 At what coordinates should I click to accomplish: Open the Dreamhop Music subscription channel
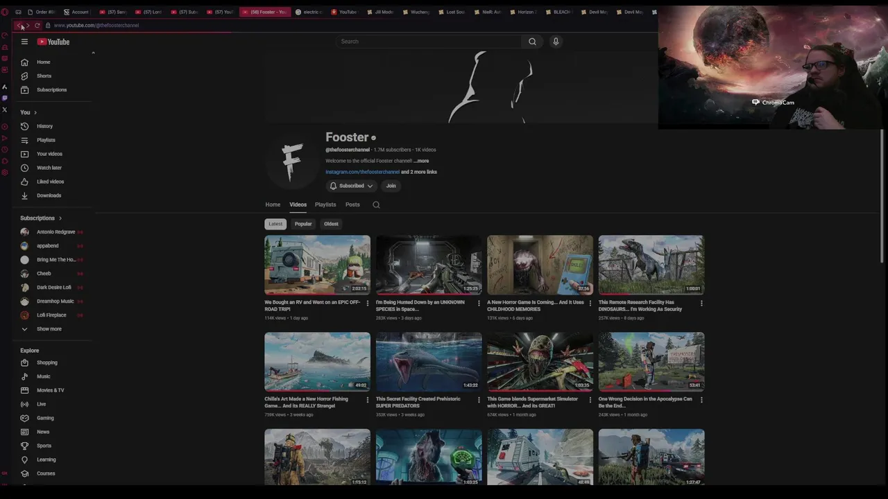[x=52, y=301]
